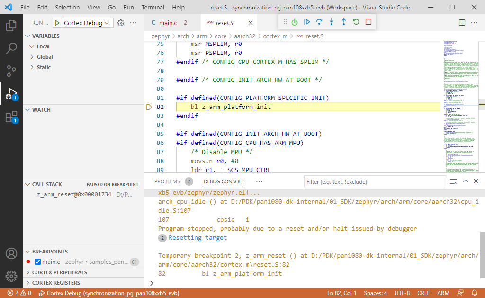Change indentation via Spaces: 4
Viewport: 485px width, 298px height.
click(x=376, y=293)
